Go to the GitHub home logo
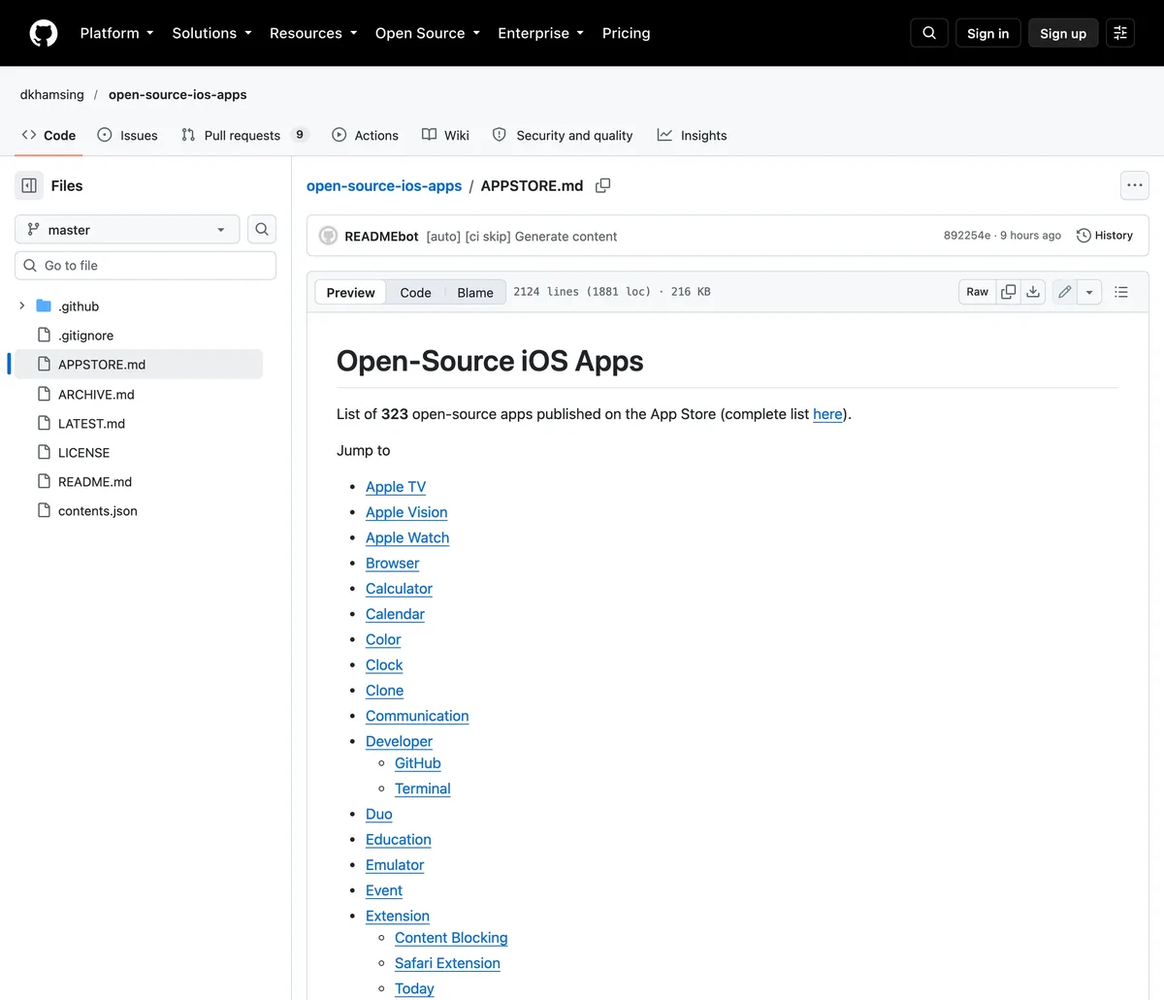The height and width of the screenshot is (1000, 1164). click(x=44, y=33)
